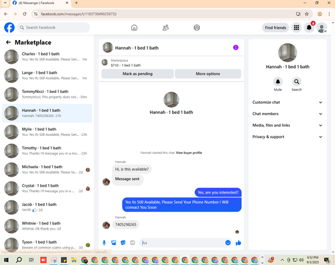335x265 pixels.
Task: Open the taskbar clock showing 6:52 PM
Action: pos(313,260)
